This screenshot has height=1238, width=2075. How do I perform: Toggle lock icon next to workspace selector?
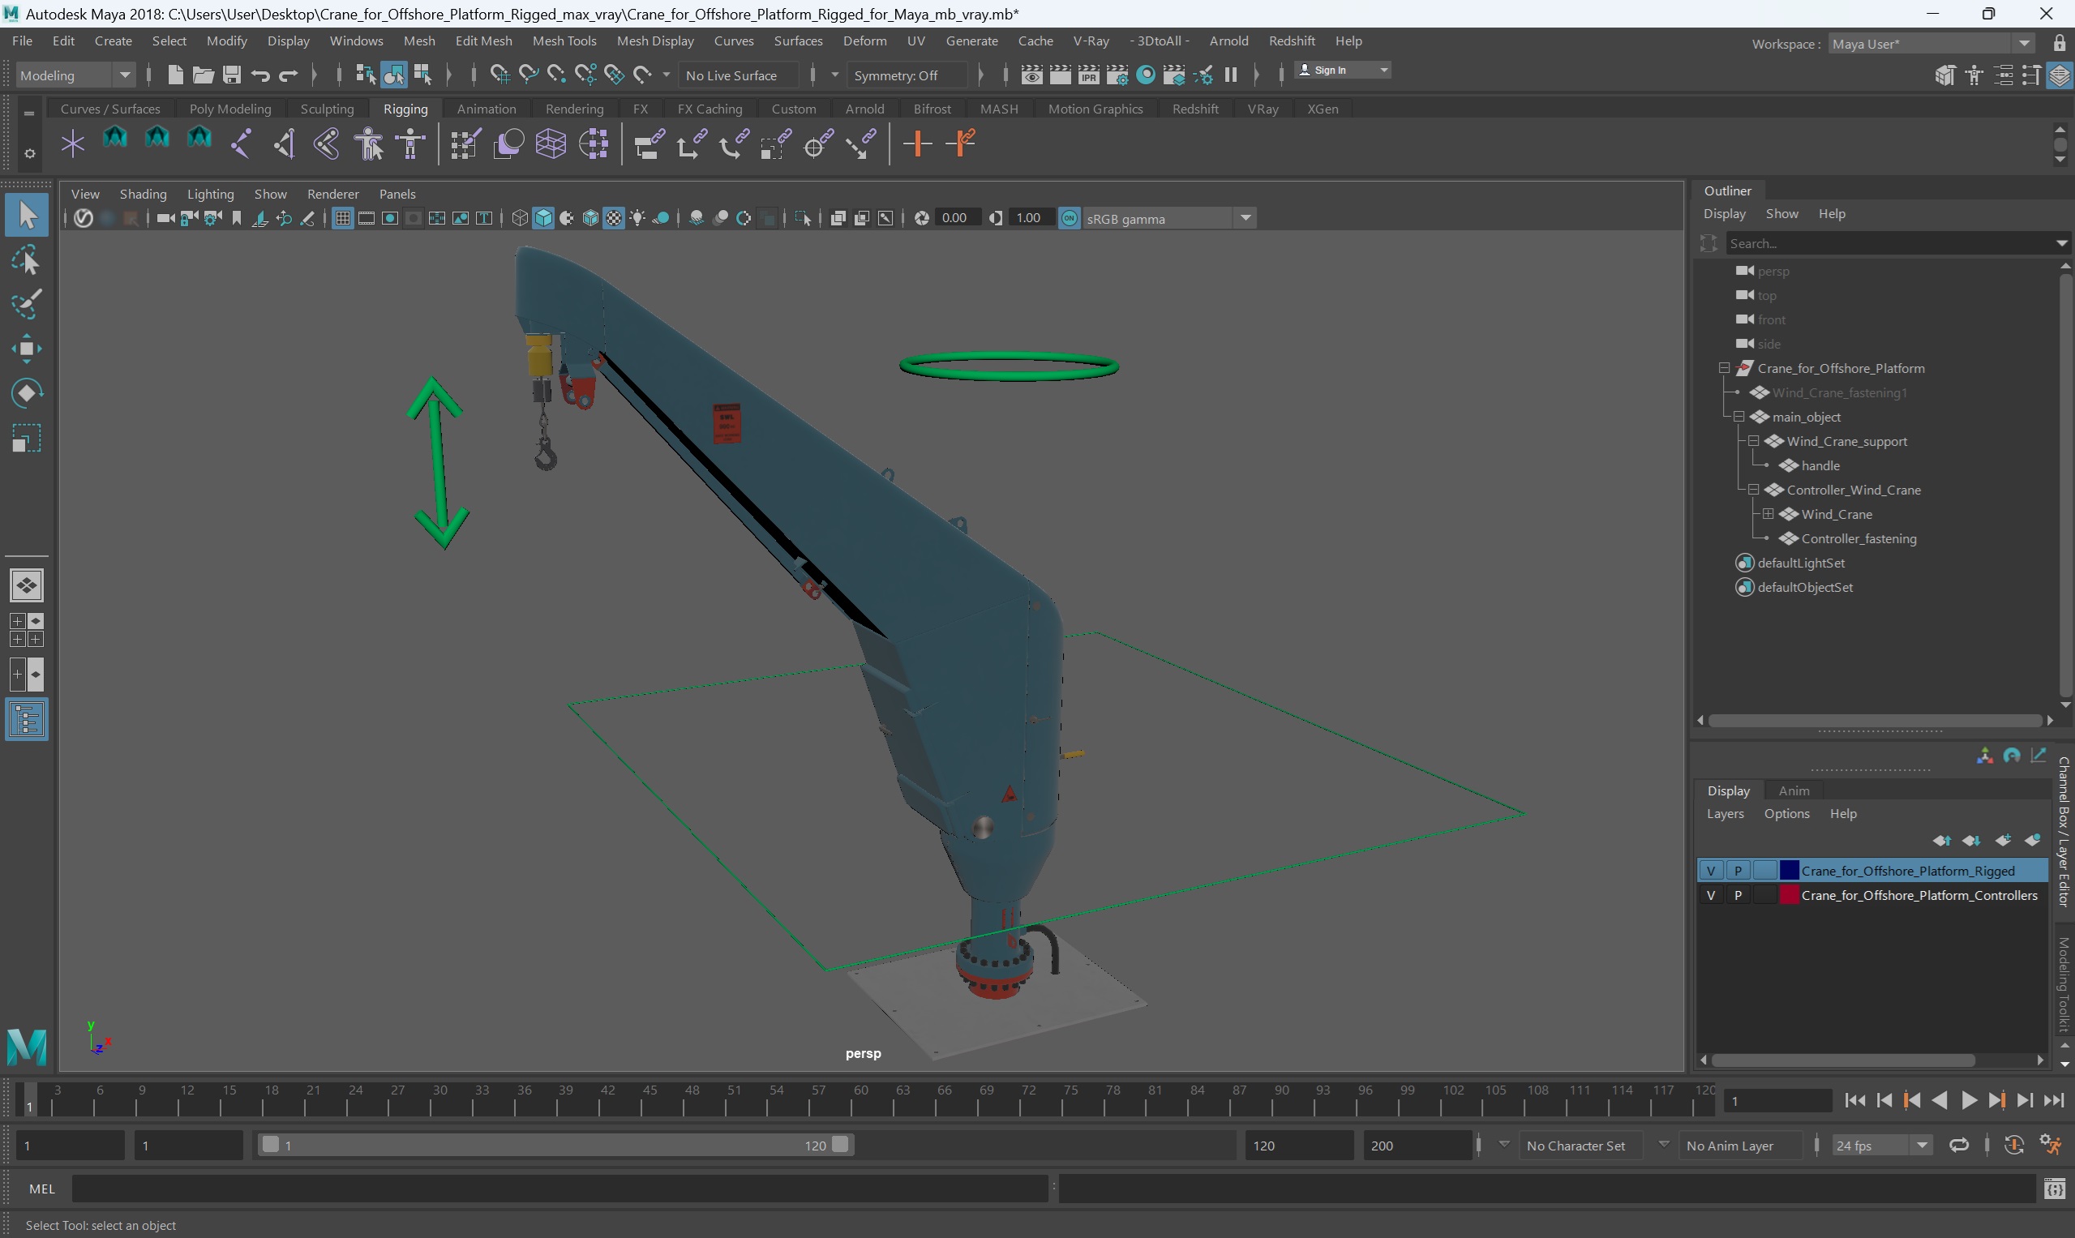tap(2059, 44)
